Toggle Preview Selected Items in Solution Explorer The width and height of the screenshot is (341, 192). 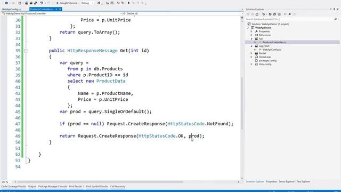pos(294,14)
